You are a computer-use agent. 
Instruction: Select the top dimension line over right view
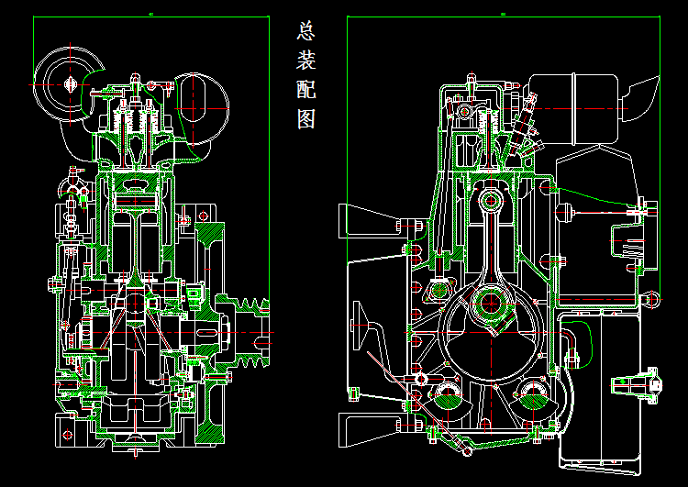coord(504,17)
